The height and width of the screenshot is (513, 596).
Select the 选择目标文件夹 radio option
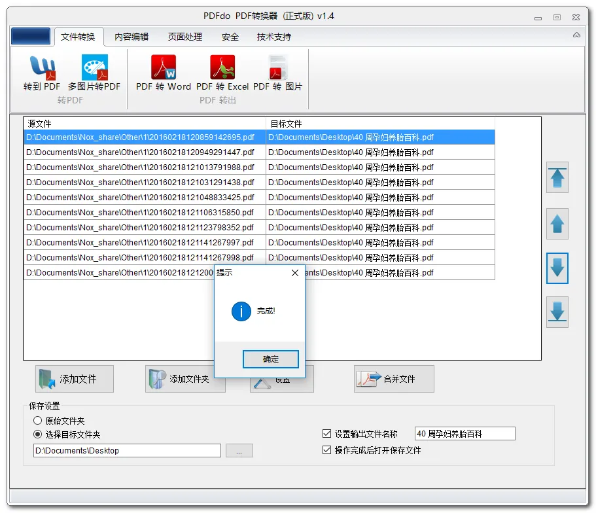pyautogui.click(x=38, y=434)
